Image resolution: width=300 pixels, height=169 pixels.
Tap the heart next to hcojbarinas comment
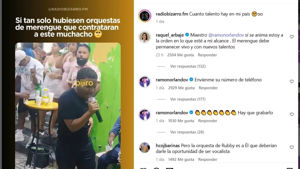(x=292, y=147)
